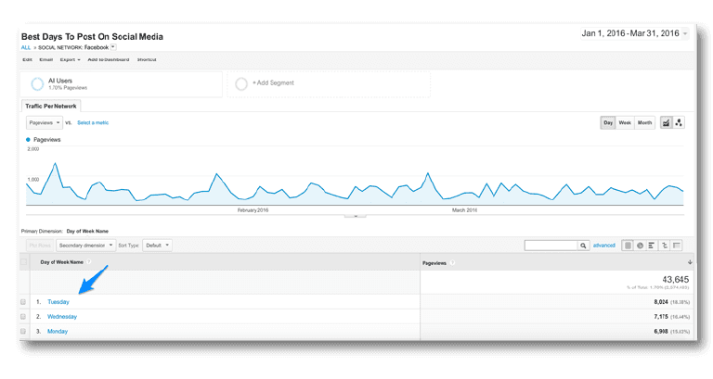Switch to the comparison view icon
This screenshot has width=713, height=379.
[x=665, y=246]
